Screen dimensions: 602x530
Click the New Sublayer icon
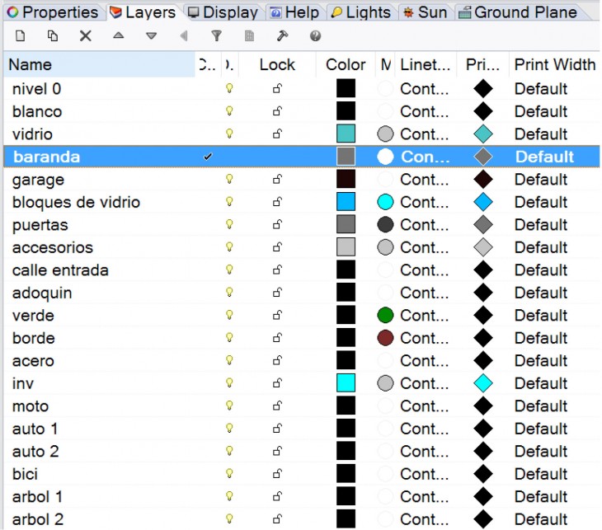[53, 35]
